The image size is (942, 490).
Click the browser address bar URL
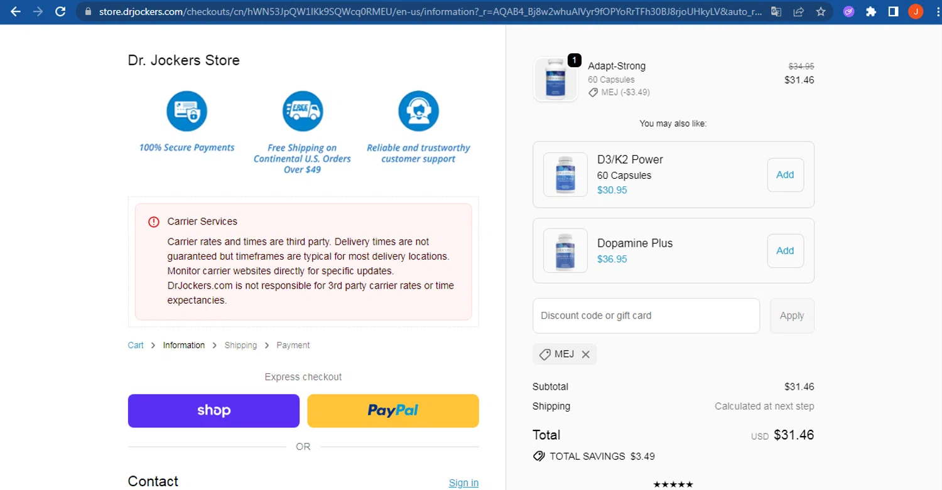[430, 11]
